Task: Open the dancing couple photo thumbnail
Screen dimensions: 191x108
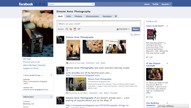Action: pos(115,47)
